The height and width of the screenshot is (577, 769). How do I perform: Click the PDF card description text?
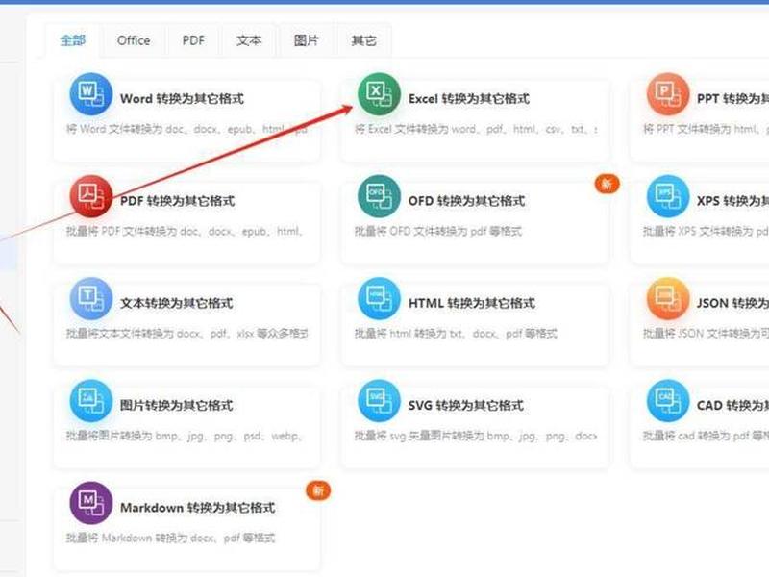tap(185, 231)
